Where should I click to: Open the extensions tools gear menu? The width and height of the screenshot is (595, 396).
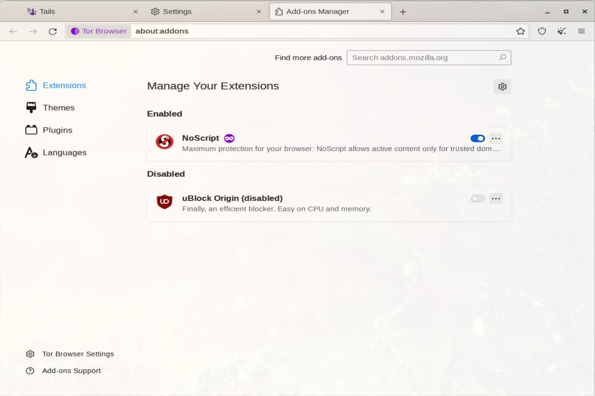(x=502, y=87)
